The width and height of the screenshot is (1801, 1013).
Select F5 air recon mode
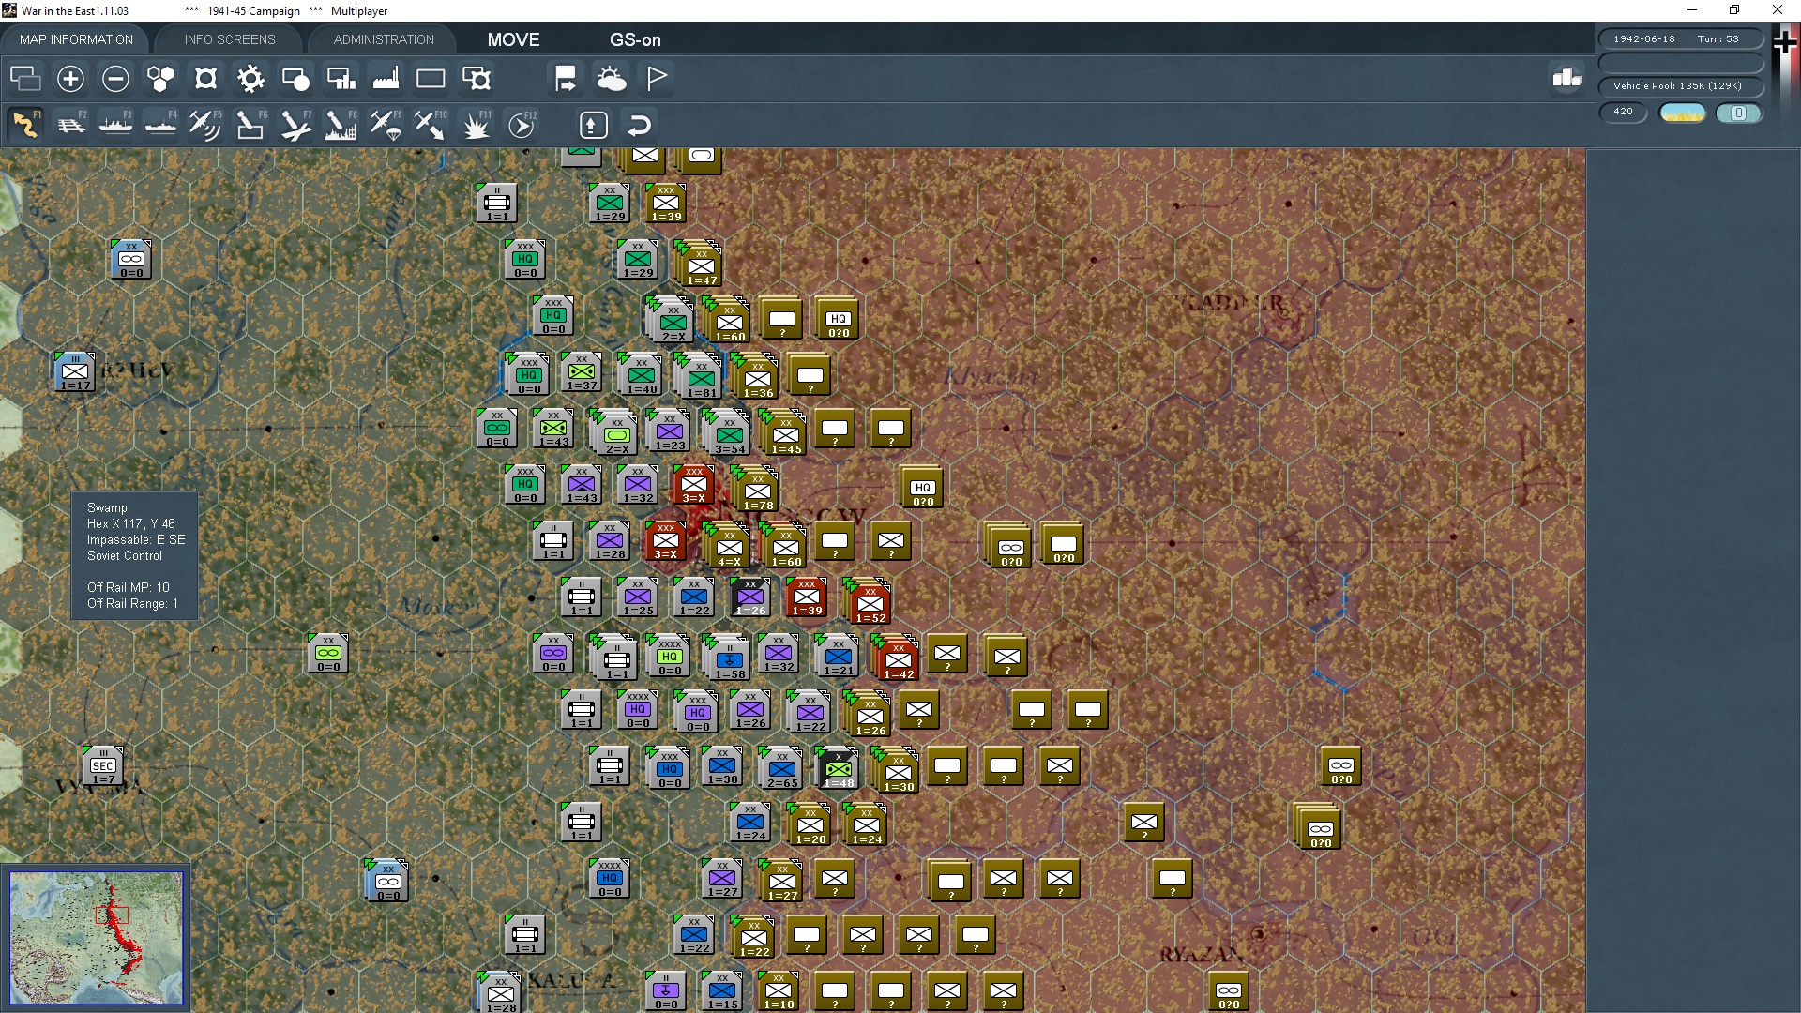[x=205, y=124]
